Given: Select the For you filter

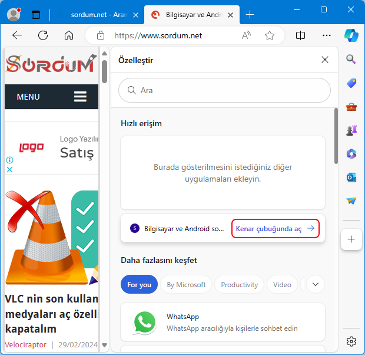Looking at the screenshot, I should pos(139,285).
